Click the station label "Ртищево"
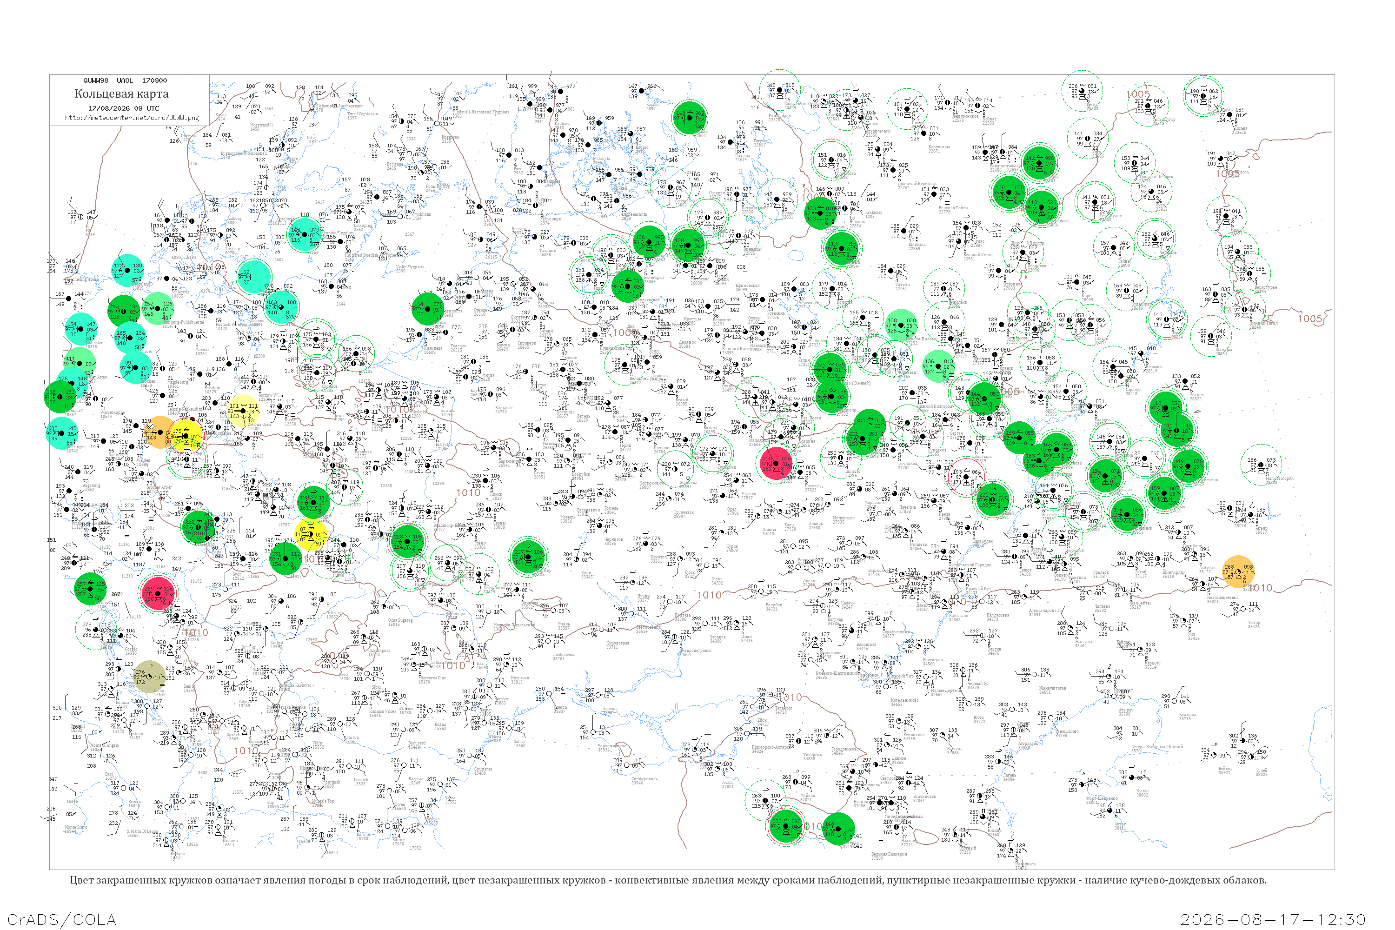This screenshot has height=930, width=1395. pyautogui.click(x=918, y=545)
